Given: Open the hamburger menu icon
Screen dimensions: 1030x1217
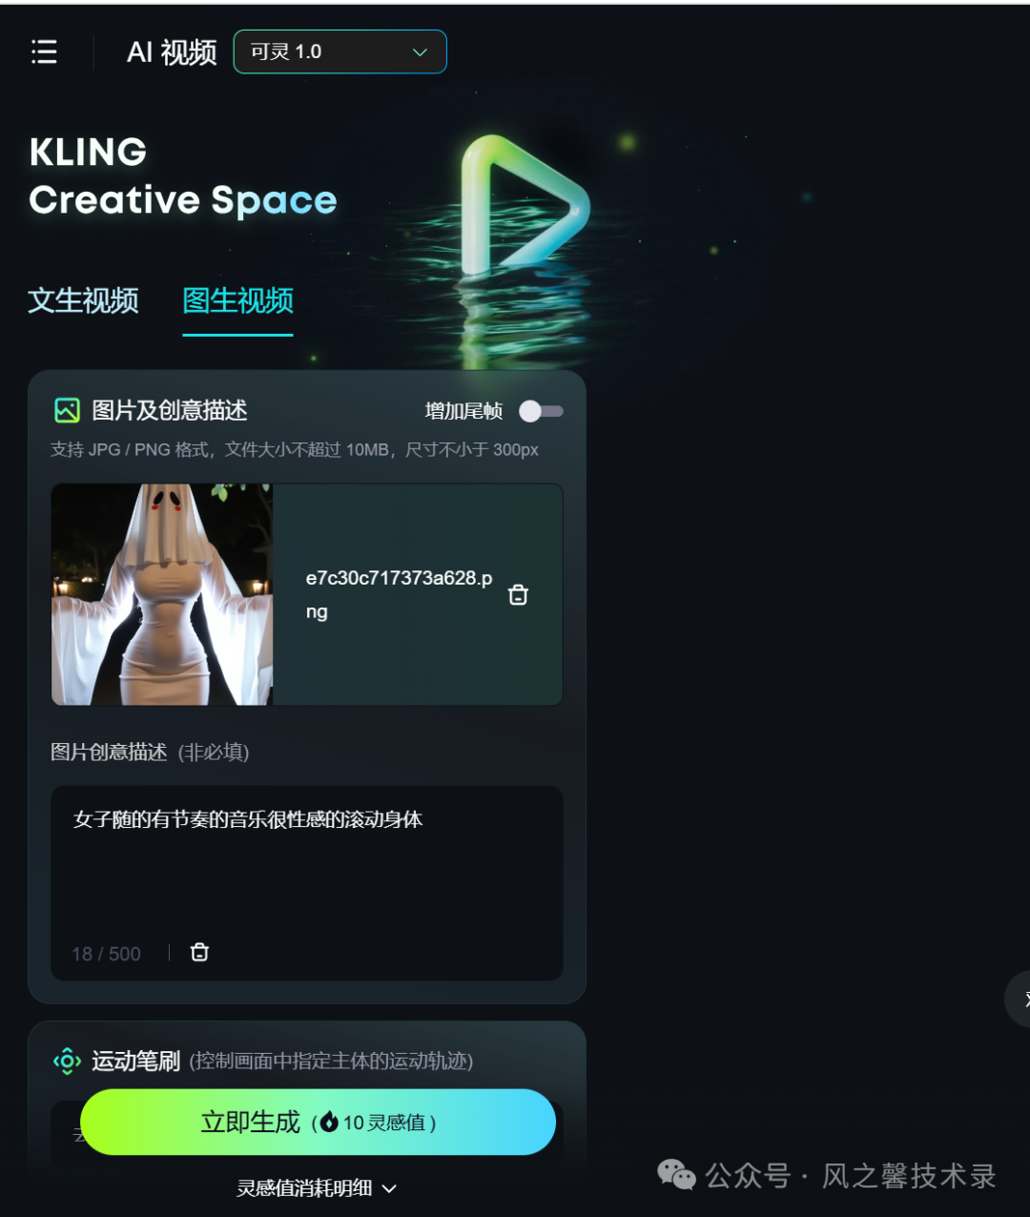Looking at the screenshot, I should (x=44, y=52).
